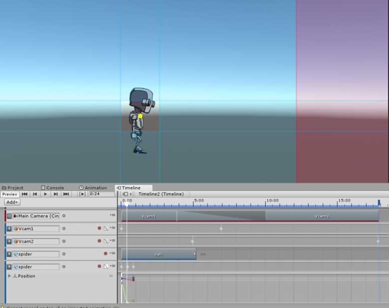The height and width of the screenshot is (308, 389).
Task: Click the curves icon on Vcam1 track
Action: tap(106, 228)
